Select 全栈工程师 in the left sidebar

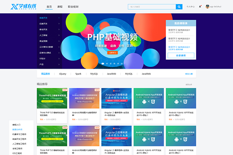(x=17, y=148)
